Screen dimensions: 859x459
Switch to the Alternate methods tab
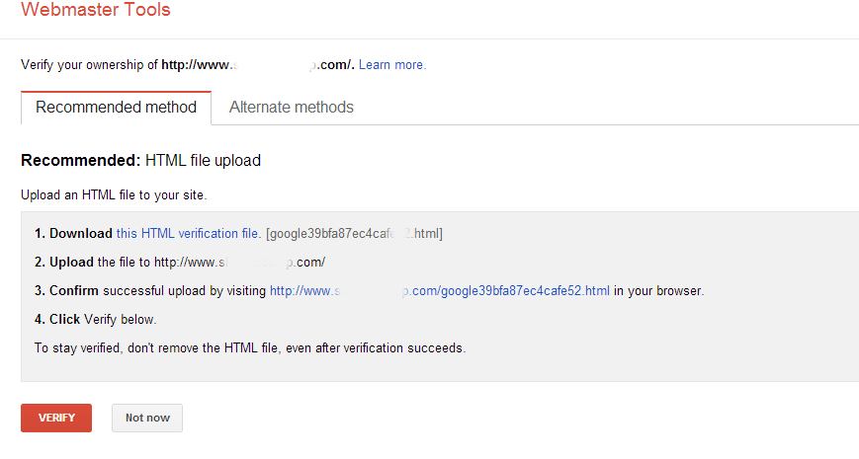coord(291,108)
